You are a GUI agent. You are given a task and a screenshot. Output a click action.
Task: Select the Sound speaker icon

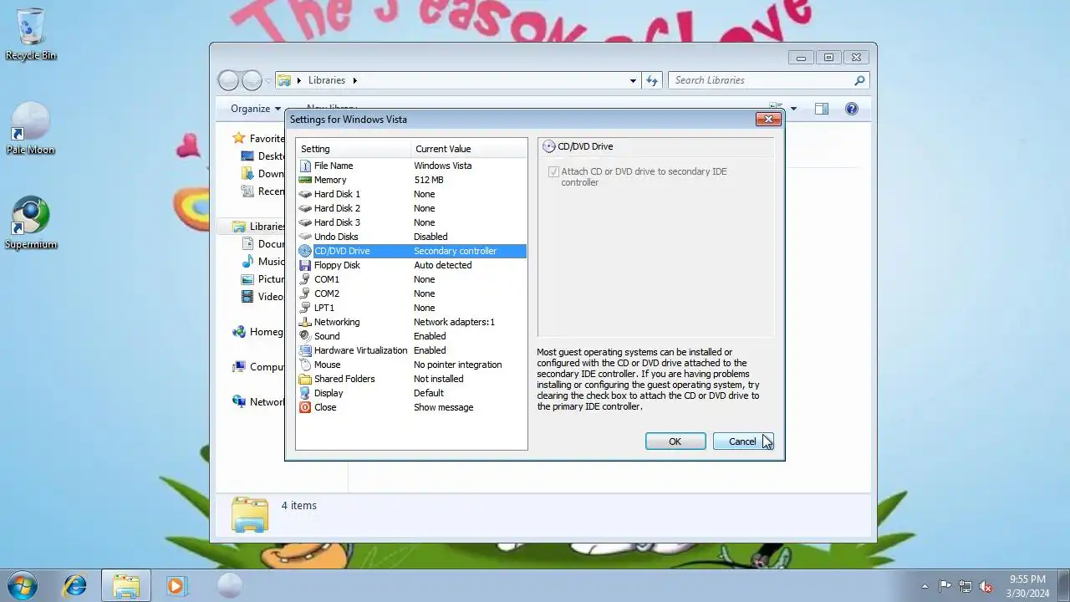coord(305,336)
